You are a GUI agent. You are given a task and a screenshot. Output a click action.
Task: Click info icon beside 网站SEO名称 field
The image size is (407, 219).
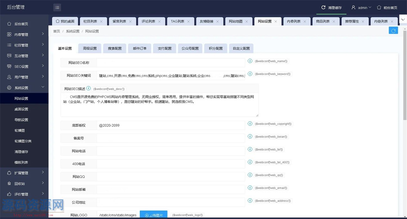click(250, 61)
